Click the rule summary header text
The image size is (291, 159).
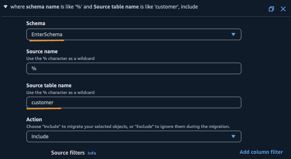click(x=103, y=7)
